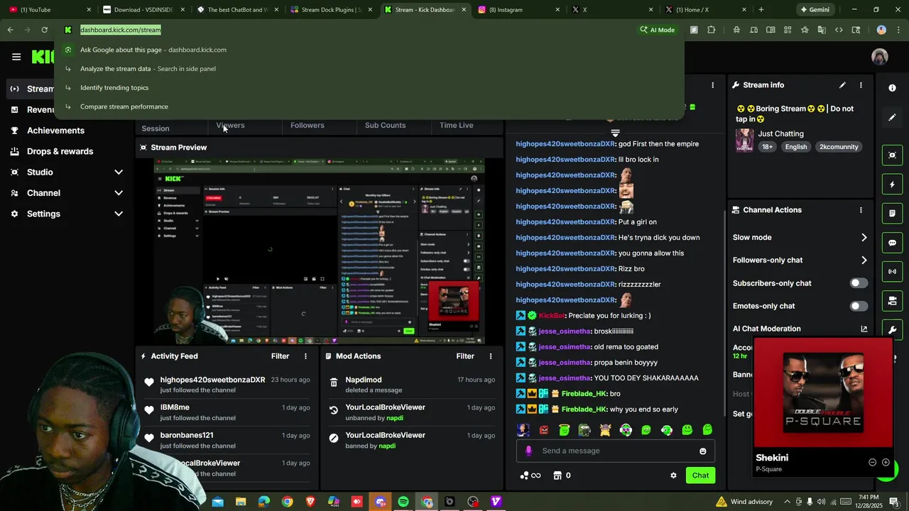Open the Stream info three-dot menu

(x=861, y=85)
